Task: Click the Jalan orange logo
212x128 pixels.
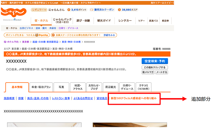Action: point(13,12)
